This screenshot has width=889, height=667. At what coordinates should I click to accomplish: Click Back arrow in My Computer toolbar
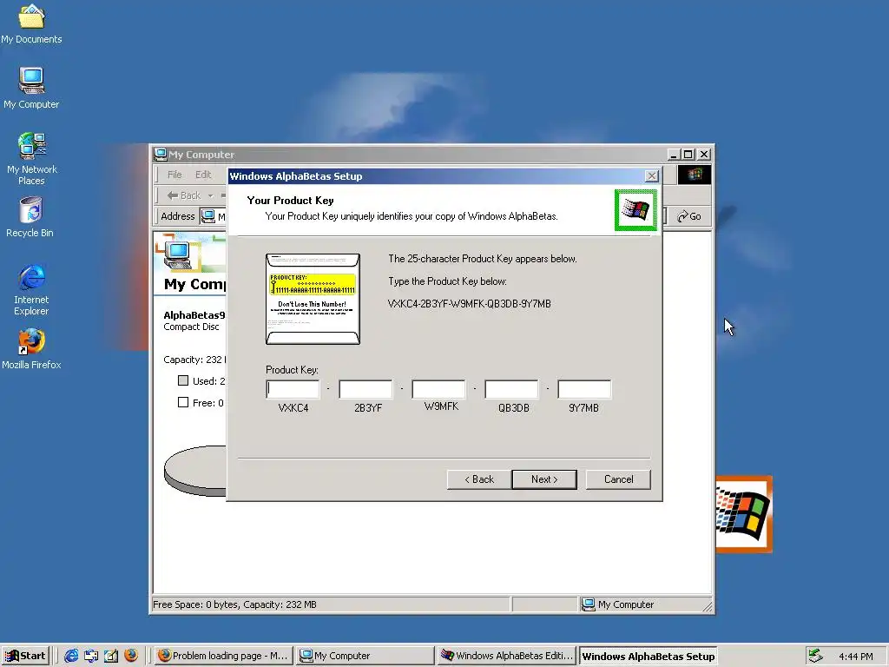pyautogui.click(x=184, y=195)
